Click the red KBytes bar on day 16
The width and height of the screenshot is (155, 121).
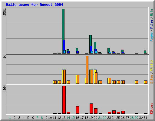tap(77, 110)
